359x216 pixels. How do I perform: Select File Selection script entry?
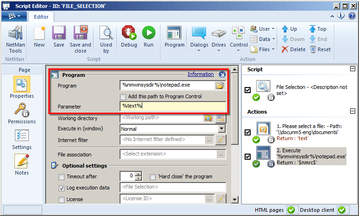coord(312,90)
